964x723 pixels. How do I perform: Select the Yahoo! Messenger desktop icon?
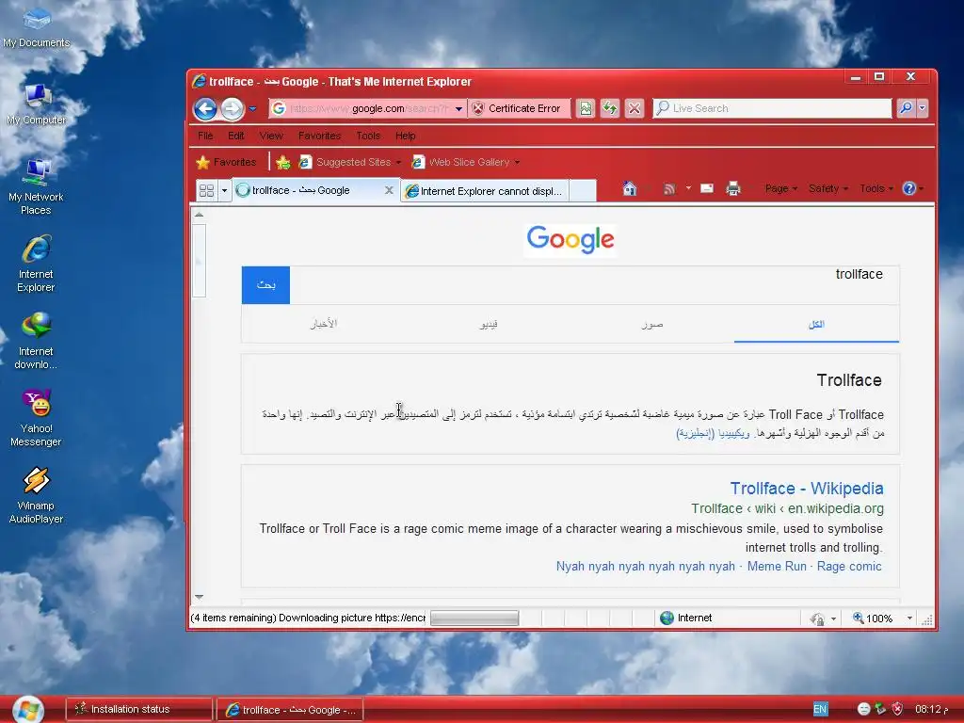(36, 418)
